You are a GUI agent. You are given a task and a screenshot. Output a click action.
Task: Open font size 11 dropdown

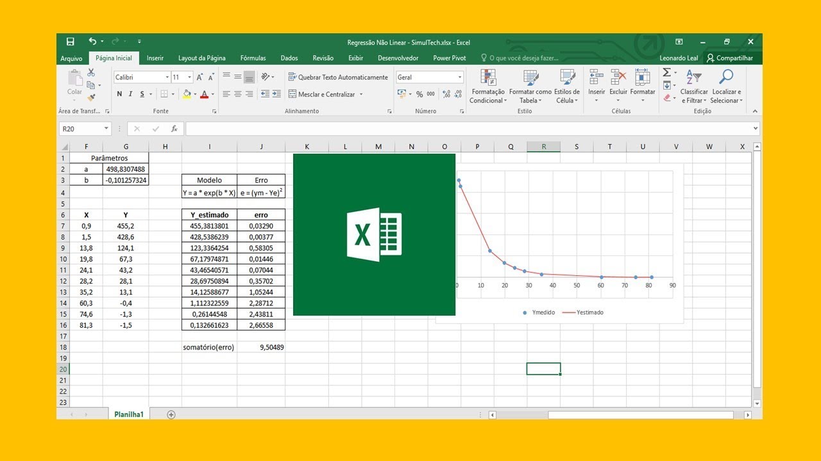point(189,77)
